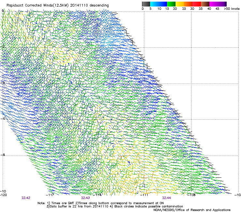Click the date '20141110' in the title

[x=79, y=6]
